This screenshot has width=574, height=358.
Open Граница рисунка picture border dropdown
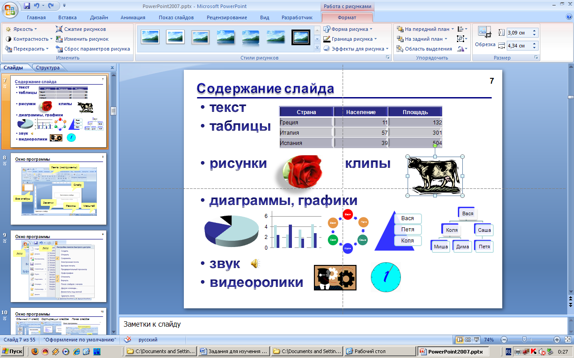coord(351,39)
